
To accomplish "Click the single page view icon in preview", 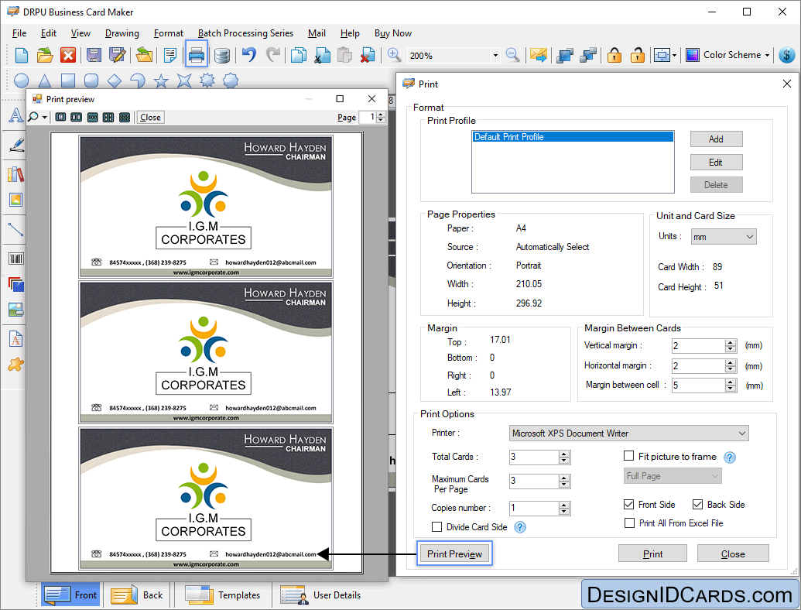I will [61, 117].
